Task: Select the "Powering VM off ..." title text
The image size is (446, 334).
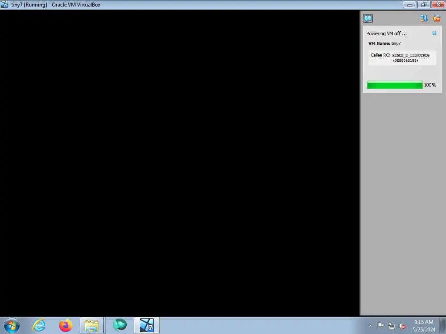Action: pyautogui.click(x=386, y=33)
